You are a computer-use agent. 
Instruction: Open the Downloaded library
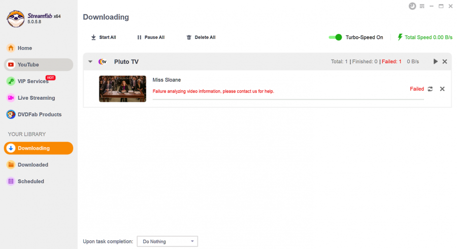(39, 165)
